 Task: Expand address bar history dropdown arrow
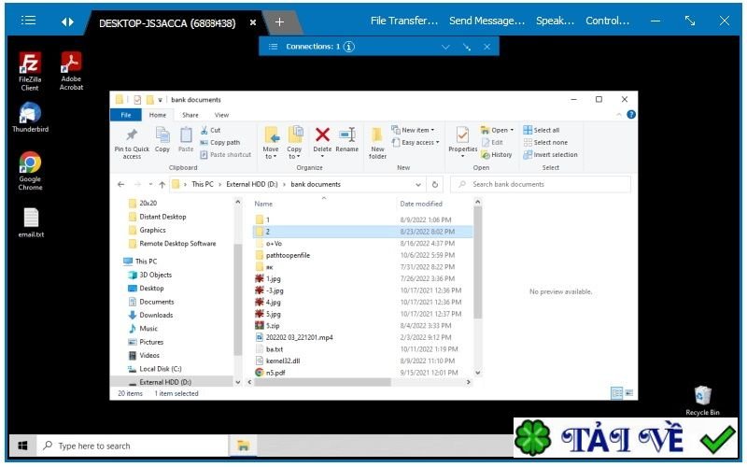pyautogui.click(x=417, y=184)
